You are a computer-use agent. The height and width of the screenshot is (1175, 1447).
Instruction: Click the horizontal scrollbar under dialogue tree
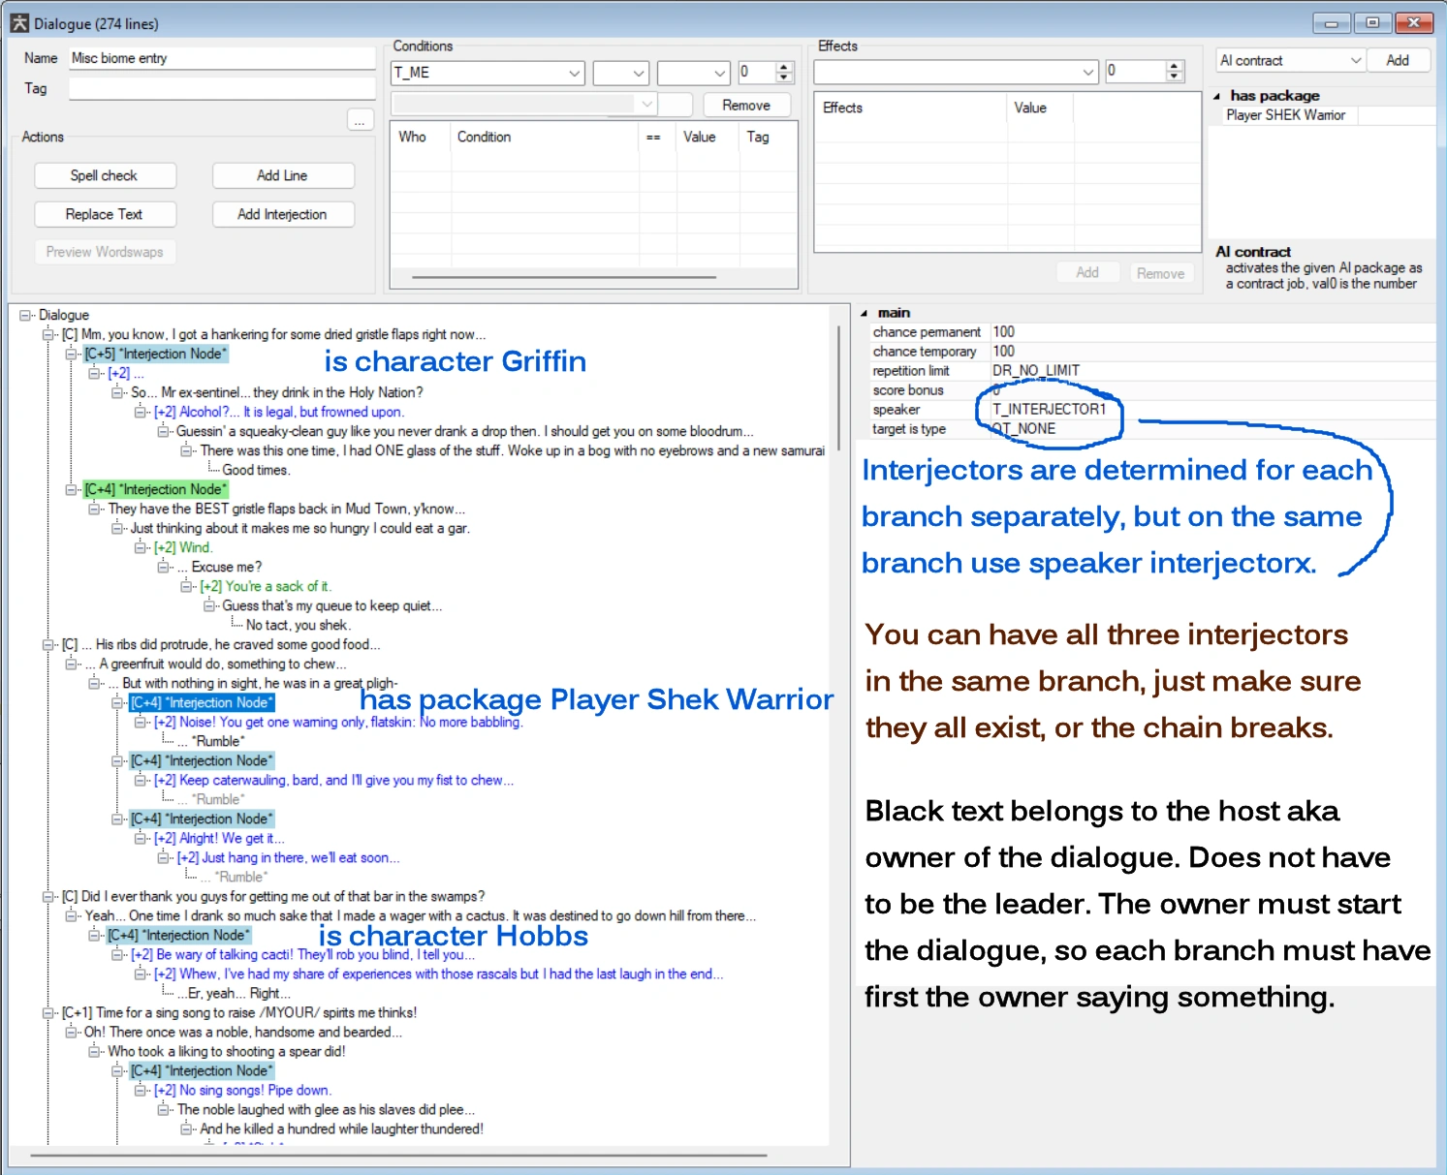coord(397,1155)
